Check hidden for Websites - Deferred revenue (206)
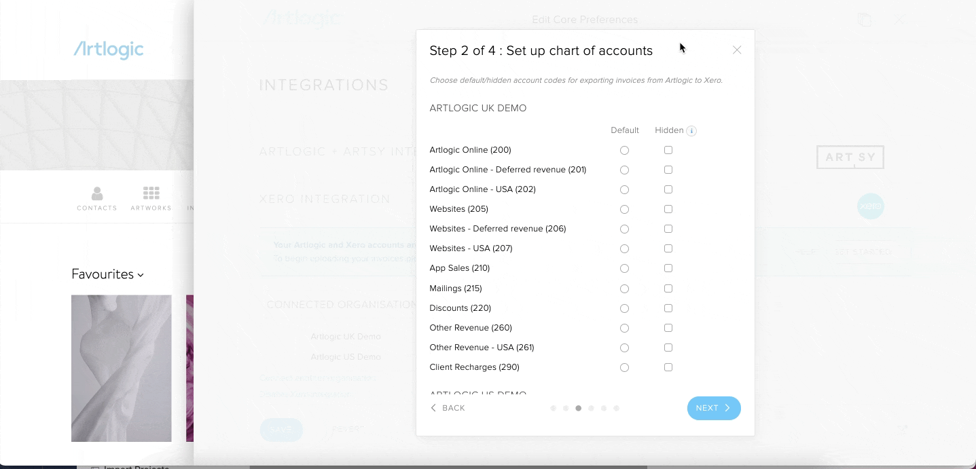The image size is (976, 469). point(668,229)
